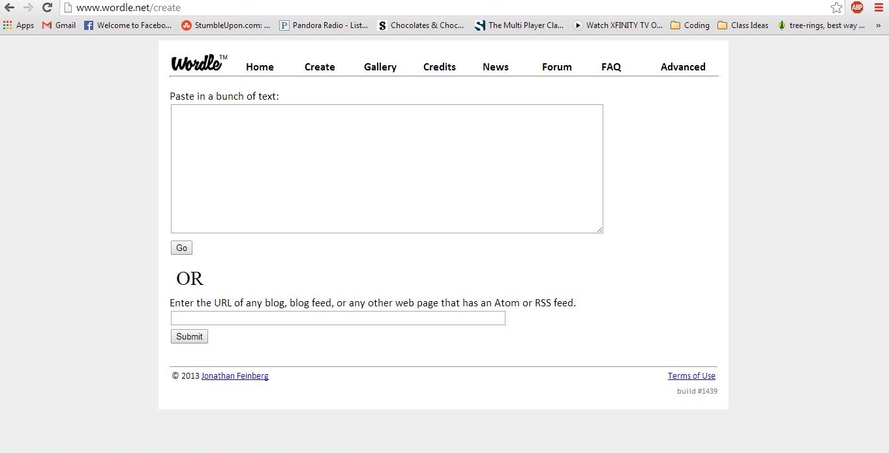Open the Coding bookmarks folder
Viewport: 889px width, 453px height.
[x=690, y=25]
